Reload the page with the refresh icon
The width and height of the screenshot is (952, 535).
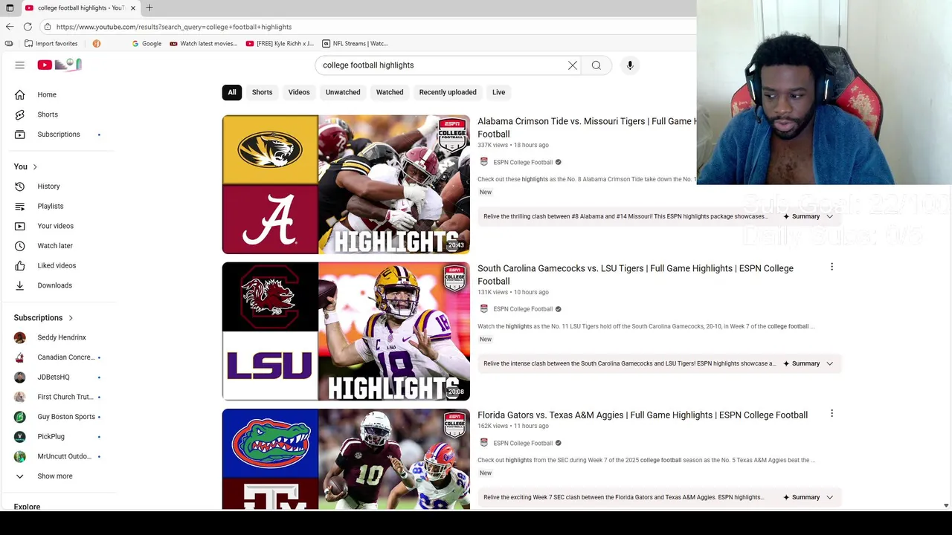(x=28, y=27)
